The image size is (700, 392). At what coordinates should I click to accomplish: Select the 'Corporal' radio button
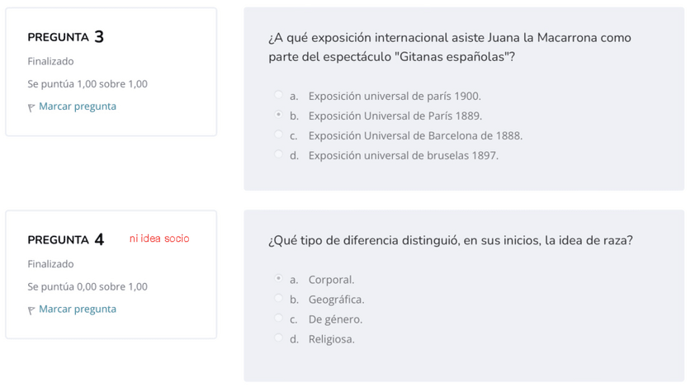(x=279, y=280)
